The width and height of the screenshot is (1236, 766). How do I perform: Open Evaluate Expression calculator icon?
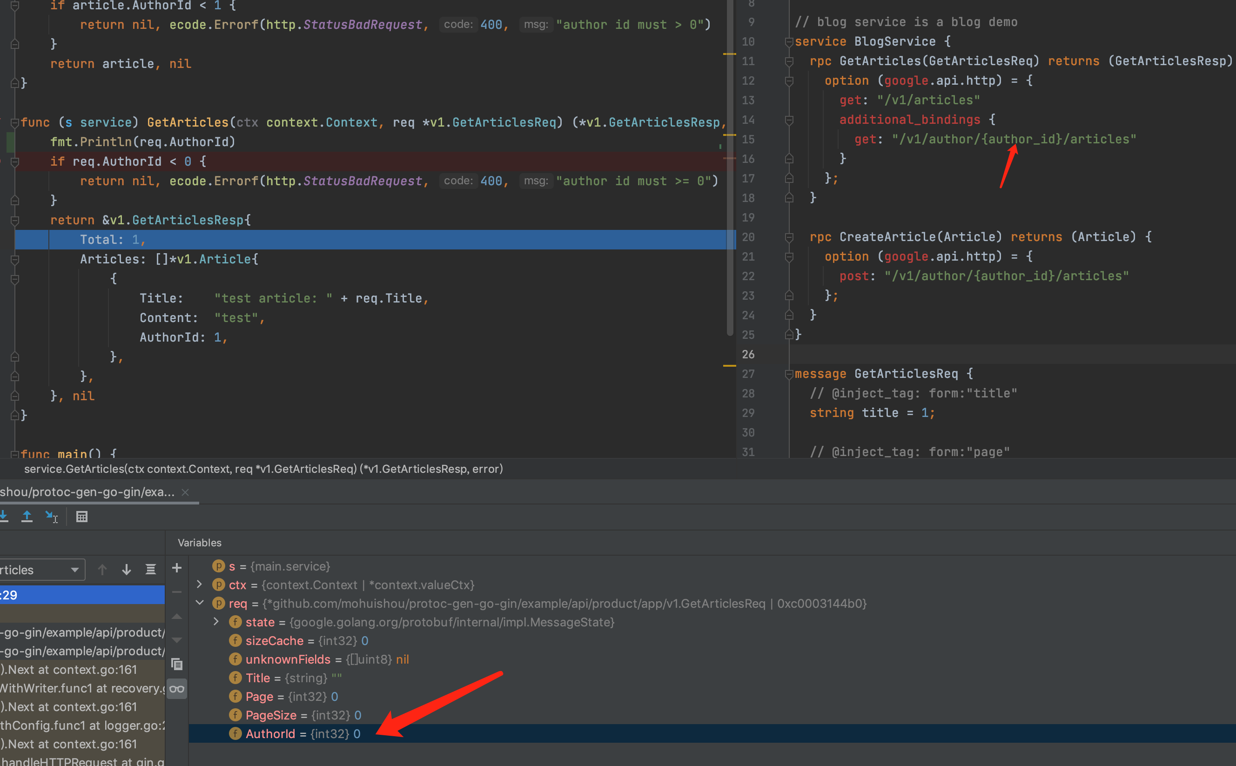coord(81,516)
